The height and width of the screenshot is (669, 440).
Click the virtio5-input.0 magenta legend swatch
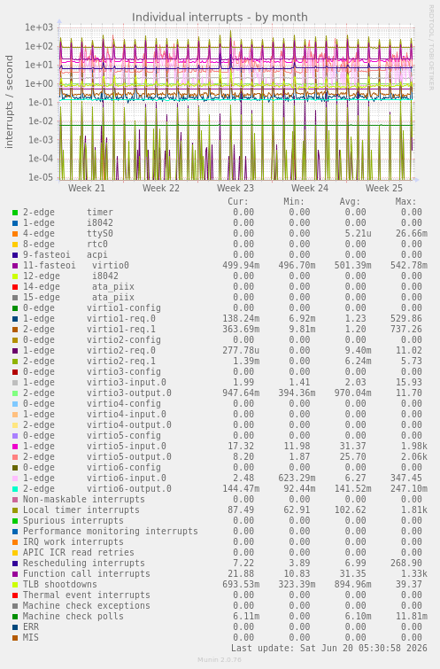15,447
